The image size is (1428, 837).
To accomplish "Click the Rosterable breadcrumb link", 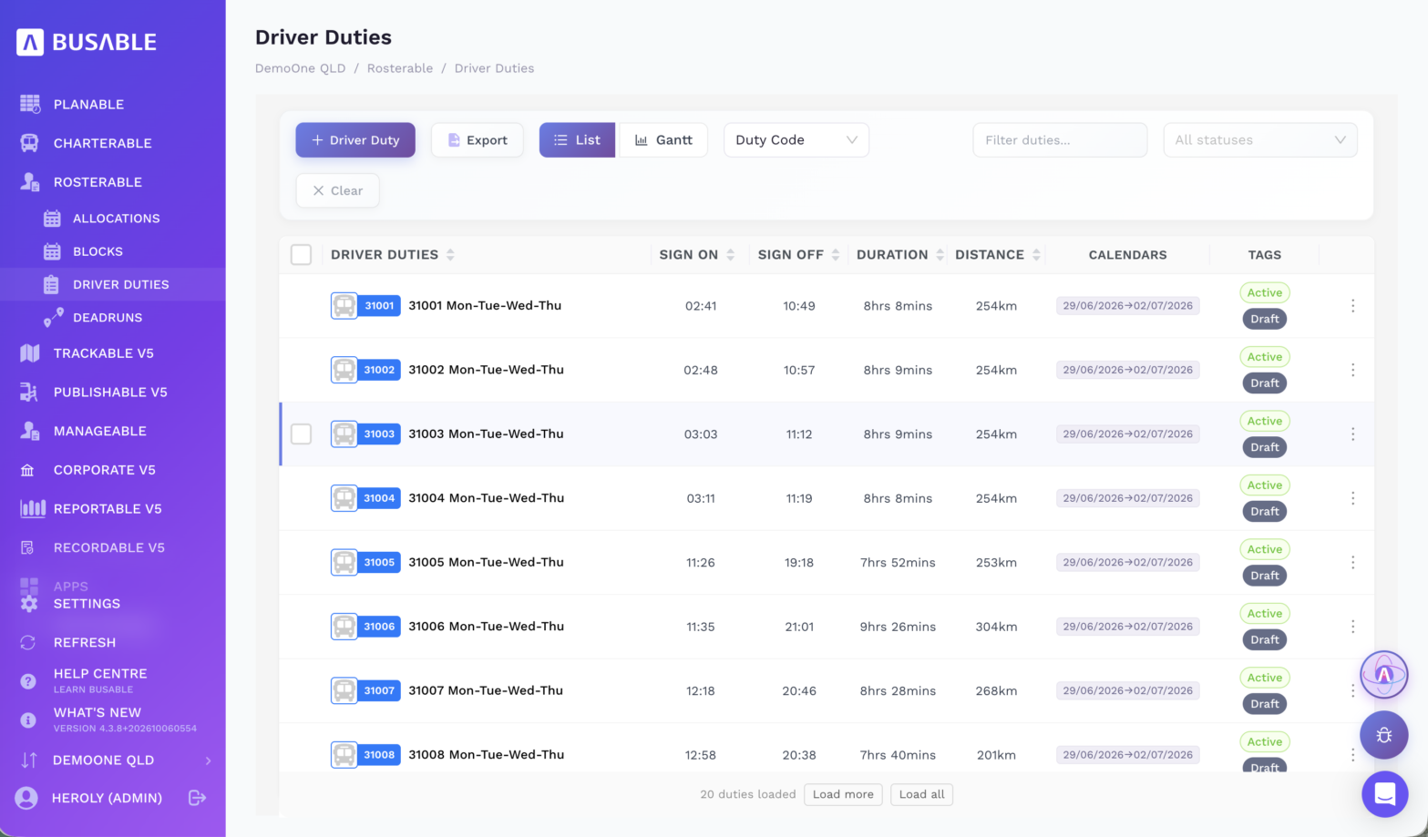I will point(400,68).
